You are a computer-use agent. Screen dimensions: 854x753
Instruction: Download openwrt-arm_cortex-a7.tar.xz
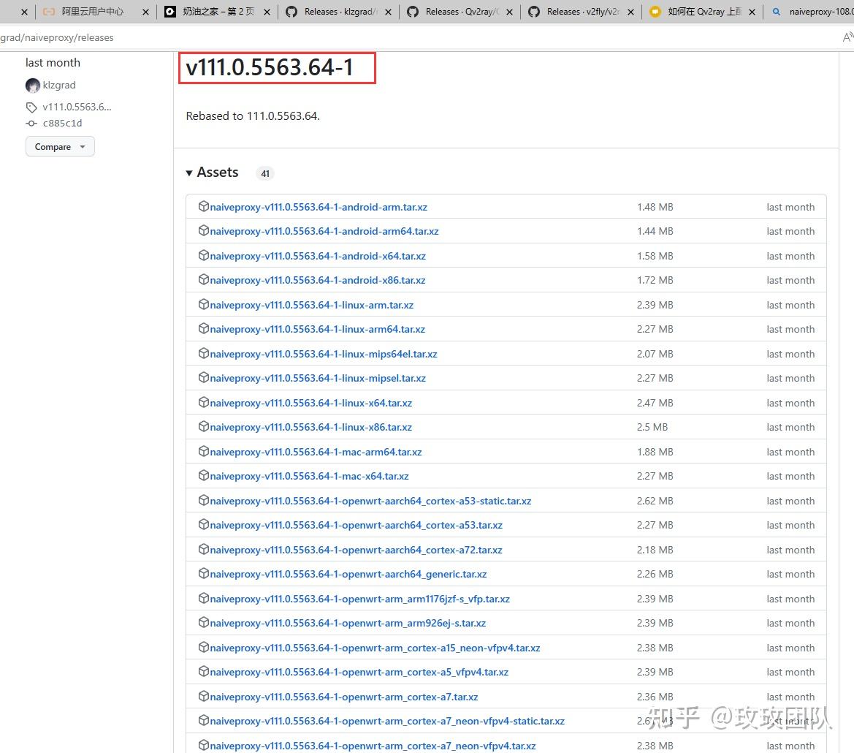[x=344, y=697]
